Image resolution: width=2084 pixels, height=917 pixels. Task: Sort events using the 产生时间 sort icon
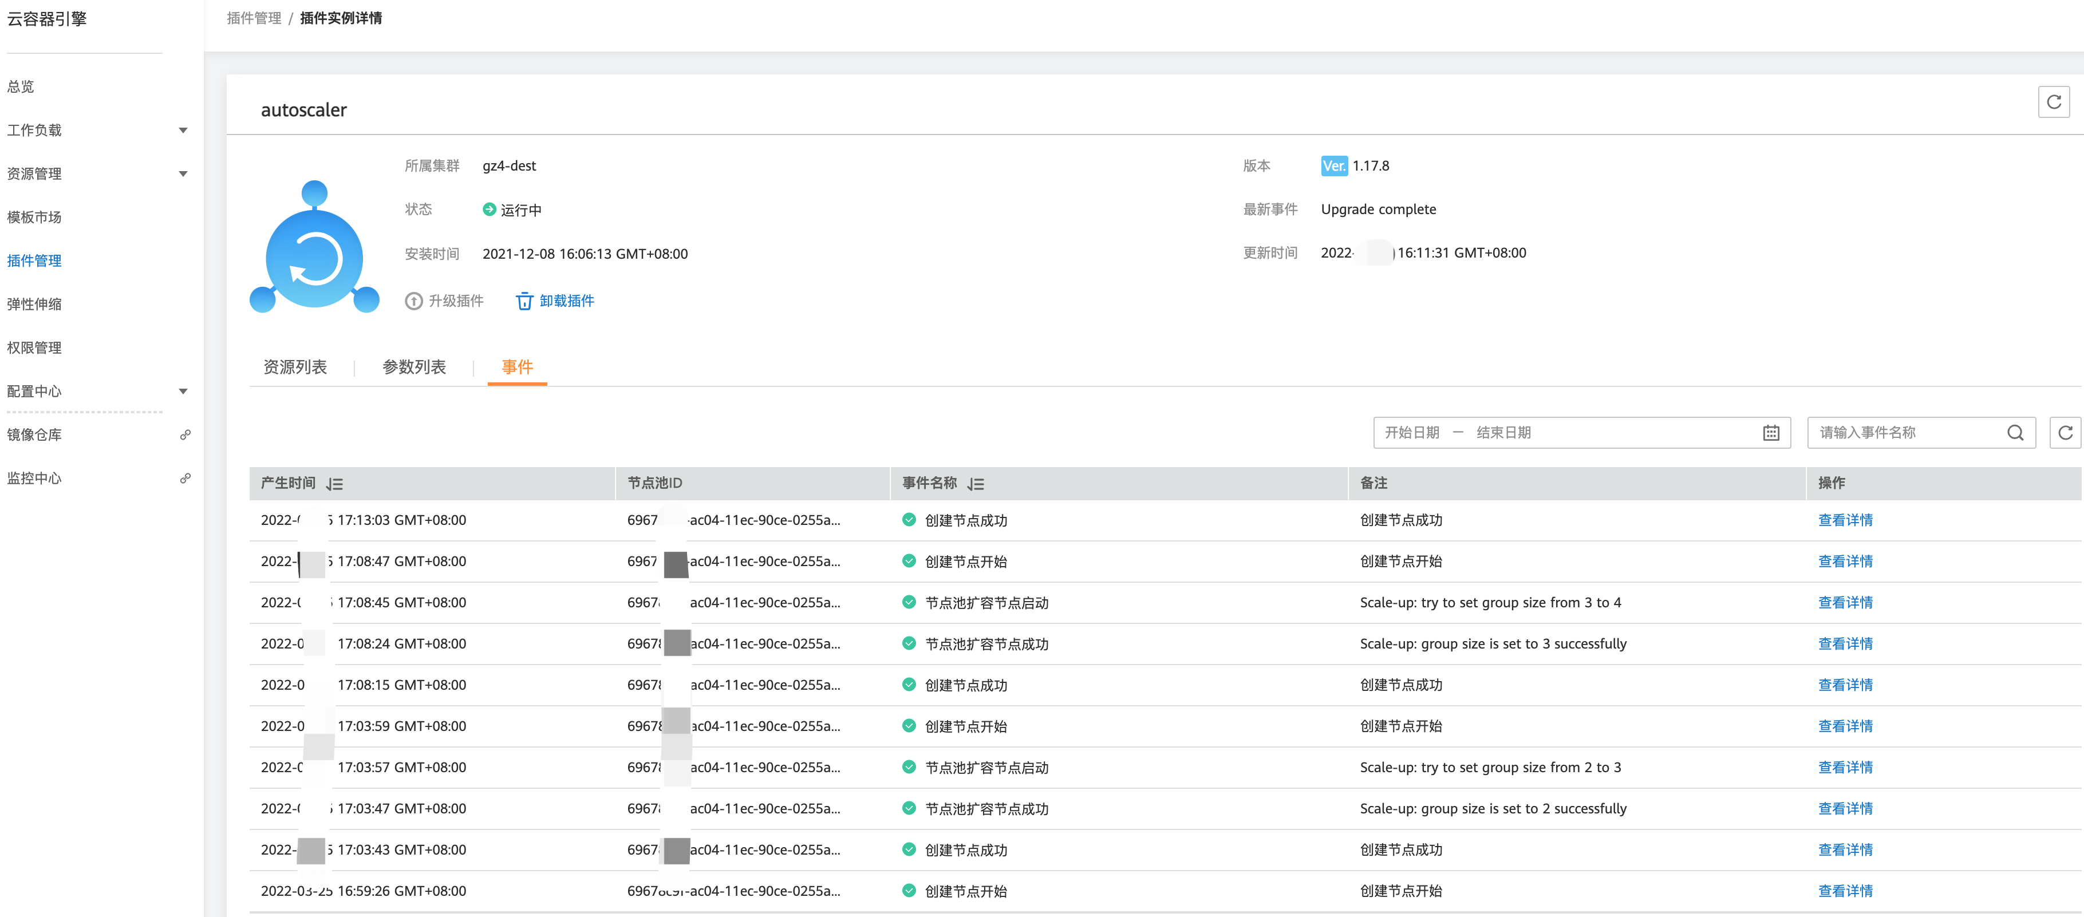tap(334, 484)
